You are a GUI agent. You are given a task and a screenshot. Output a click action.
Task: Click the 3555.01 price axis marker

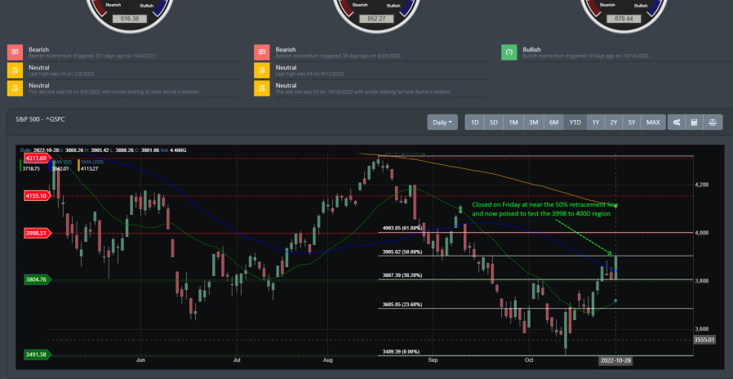coord(704,340)
